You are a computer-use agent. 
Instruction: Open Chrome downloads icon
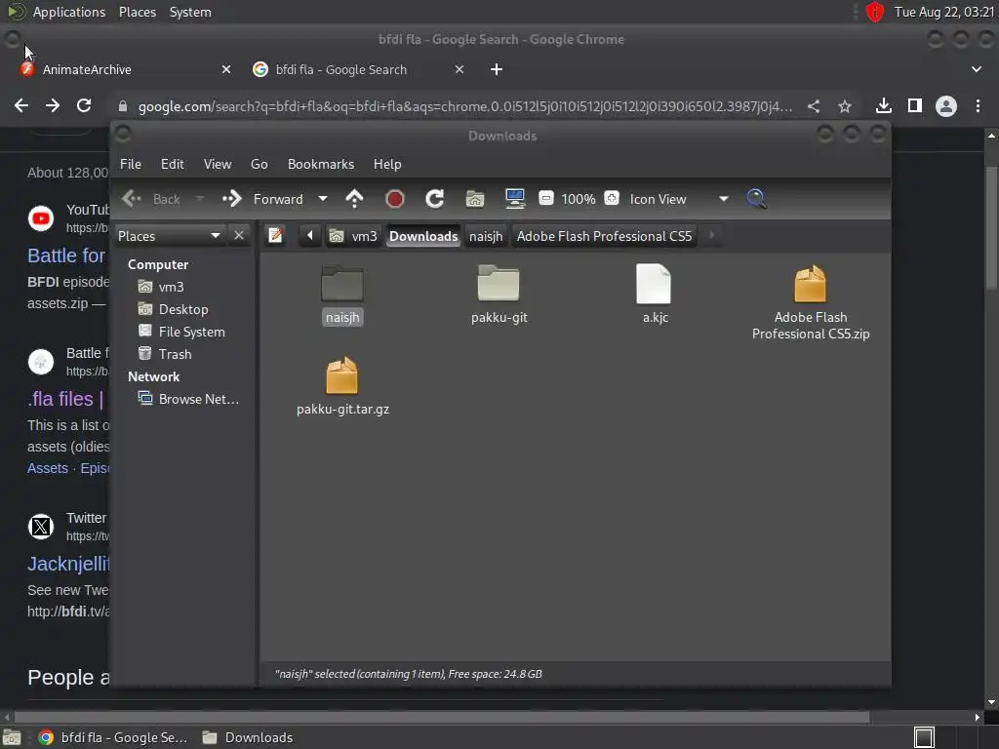tap(884, 105)
